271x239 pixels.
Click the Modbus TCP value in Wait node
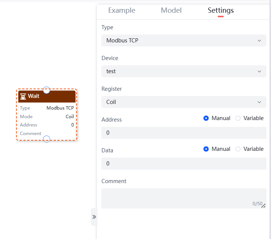(x=60, y=108)
